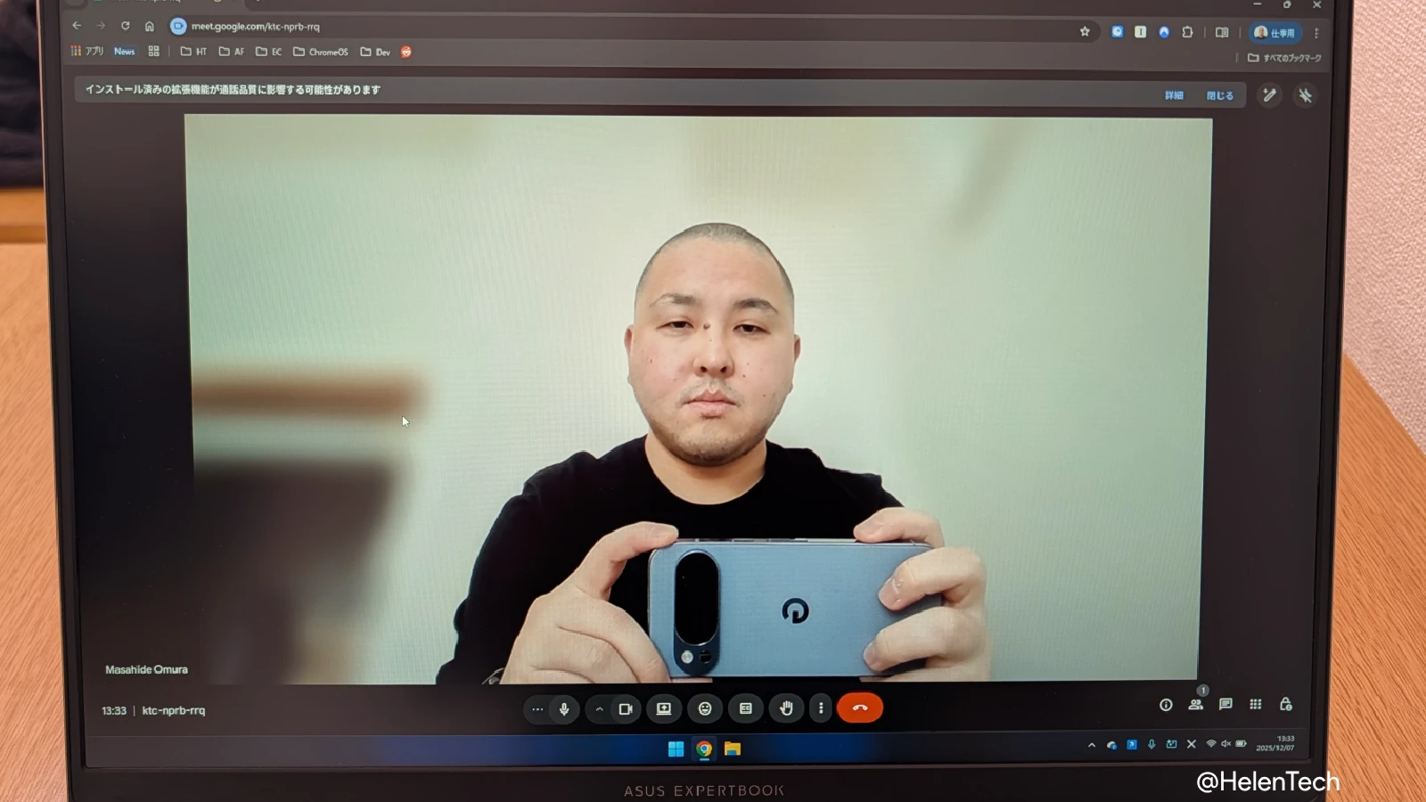
Task: Click 詳細 link in extension warning banner
Action: click(x=1175, y=95)
